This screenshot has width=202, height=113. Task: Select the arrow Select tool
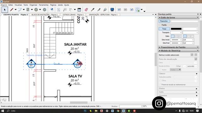click(5, 10)
